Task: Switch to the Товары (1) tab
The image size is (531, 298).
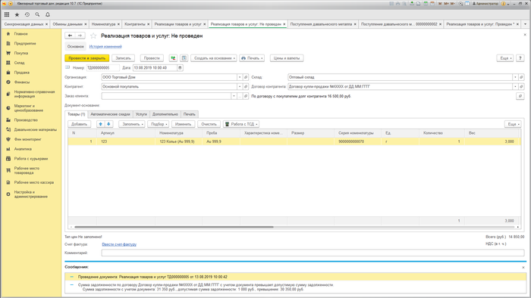Action: pos(76,114)
